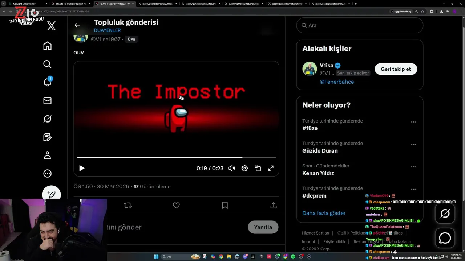Go back with the left arrow
465x261 pixels.
77,25
